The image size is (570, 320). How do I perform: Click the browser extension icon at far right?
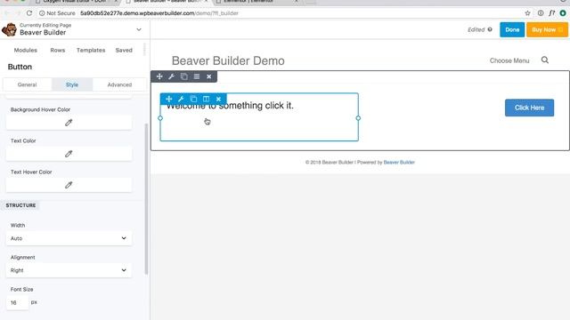[563, 13]
